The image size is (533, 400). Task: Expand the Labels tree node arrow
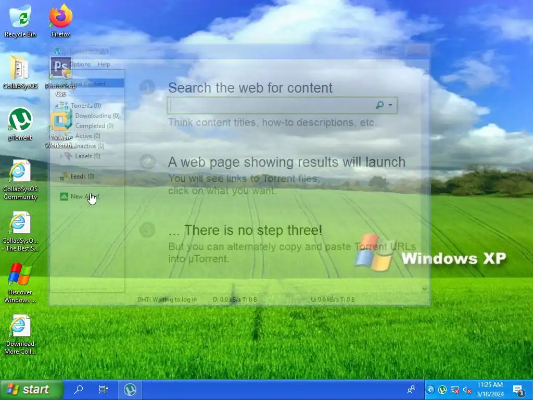click(61, 156)
